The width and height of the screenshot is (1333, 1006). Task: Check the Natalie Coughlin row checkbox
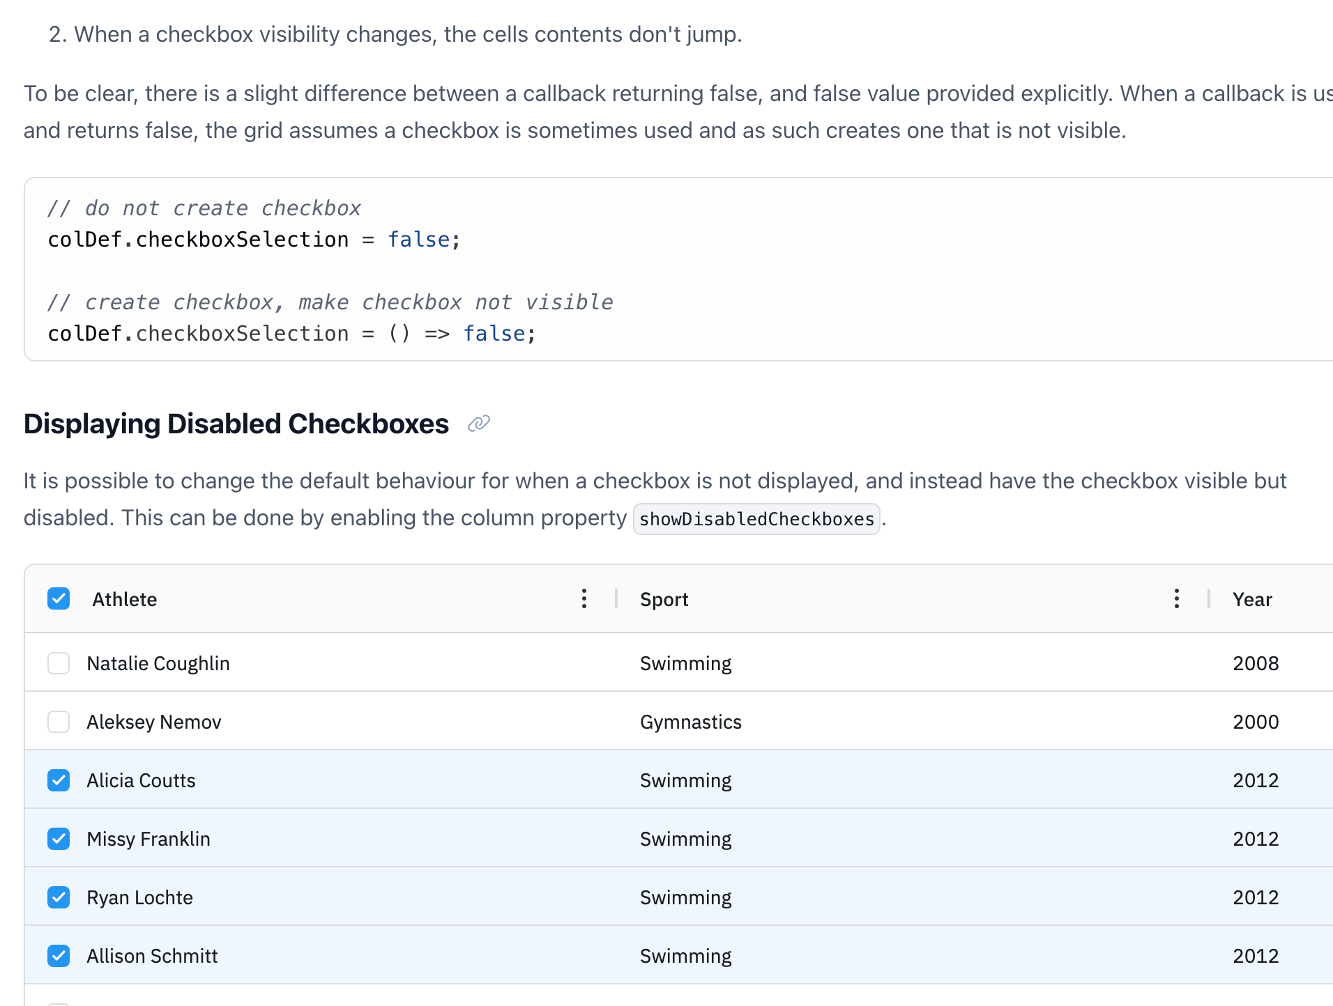[x=59, y=663]
